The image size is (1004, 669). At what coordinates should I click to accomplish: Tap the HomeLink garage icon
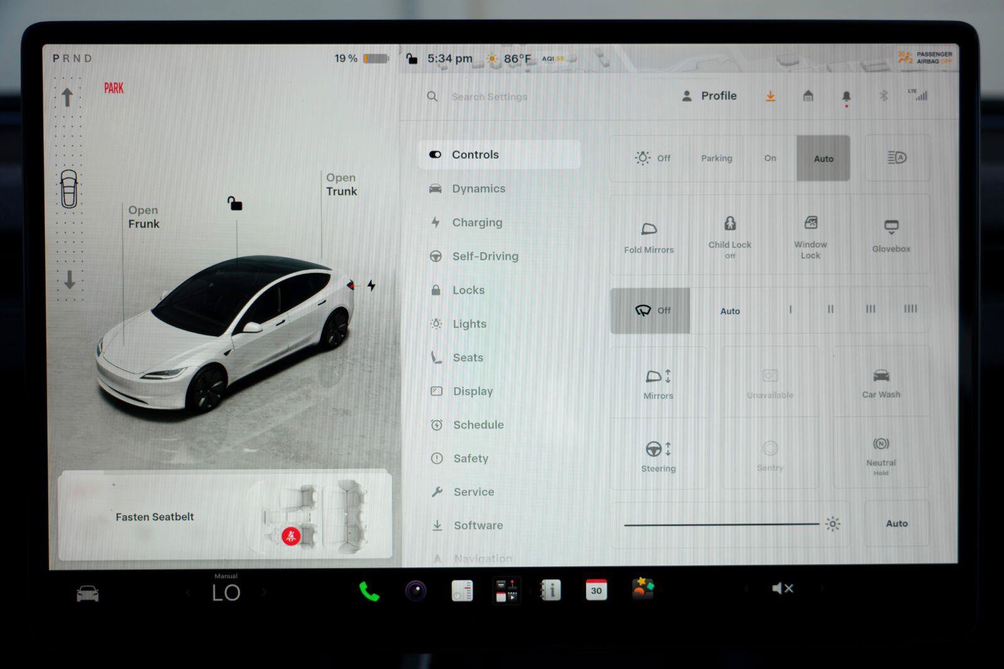(x=808, y=96)
